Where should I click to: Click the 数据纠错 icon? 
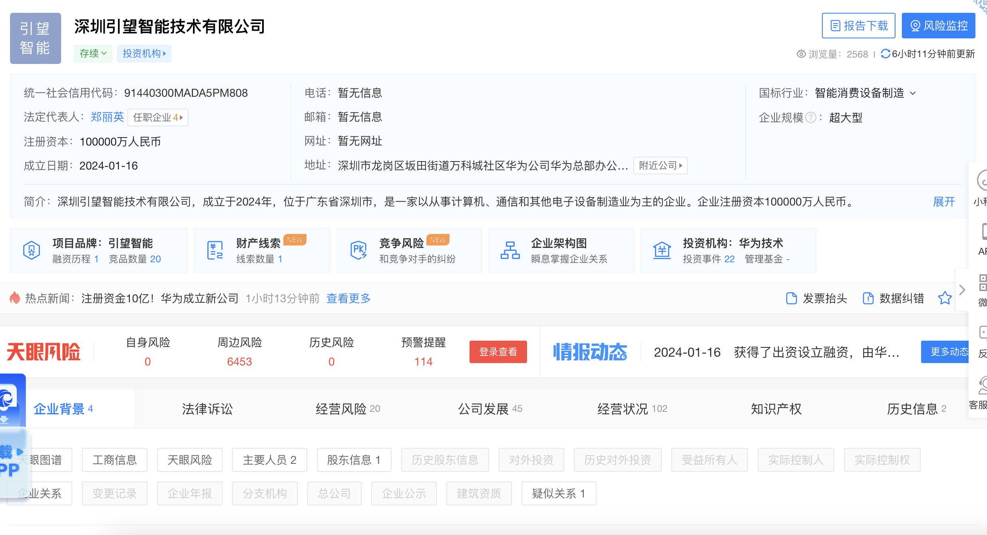tap(868, 298)
